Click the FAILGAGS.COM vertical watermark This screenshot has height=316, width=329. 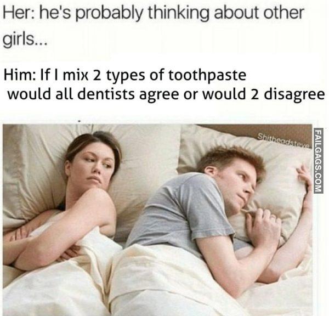317,160
